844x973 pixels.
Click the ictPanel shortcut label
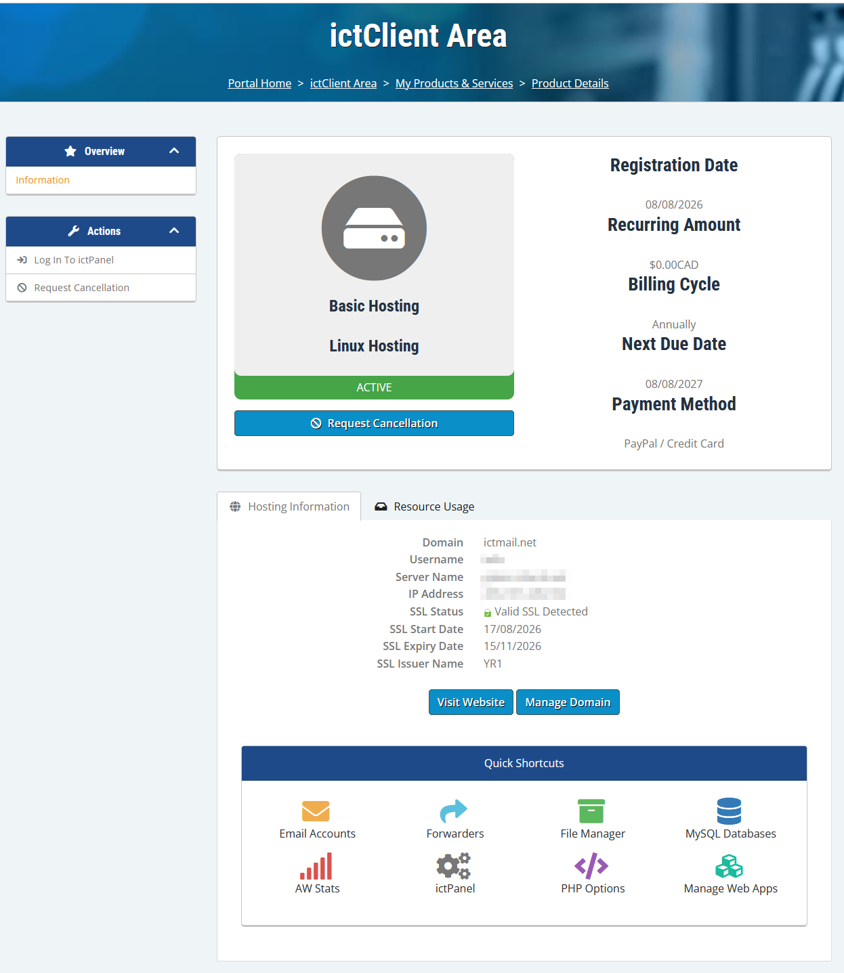pos(455,888)
